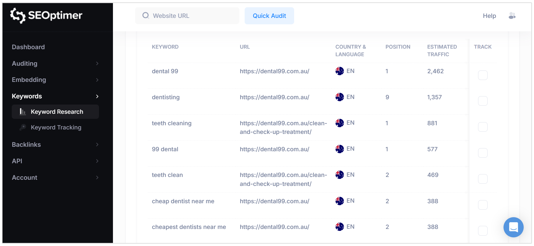Click the Website URL input field
This screenshot has height=246, width=534.
(x=187, y=16)
